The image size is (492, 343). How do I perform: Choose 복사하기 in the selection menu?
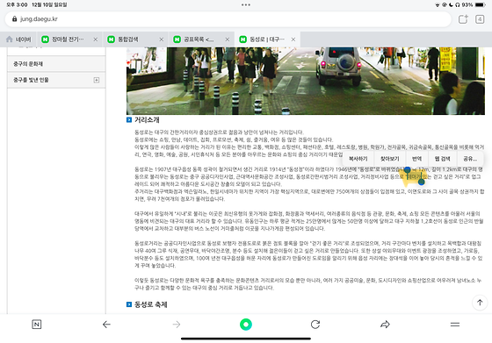point(358,159)
